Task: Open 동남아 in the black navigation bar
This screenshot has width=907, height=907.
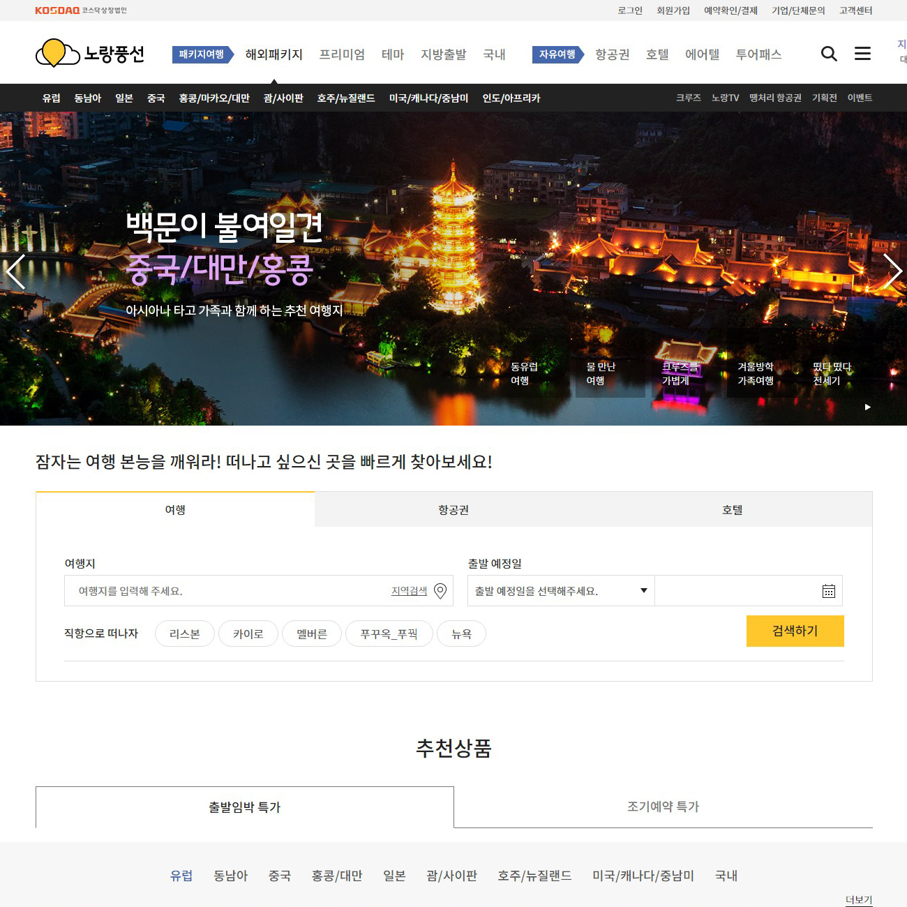Action: tap(88, 98)
